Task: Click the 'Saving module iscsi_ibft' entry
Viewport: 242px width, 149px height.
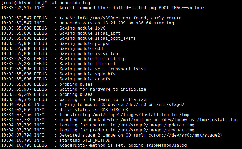Action: 90,33
